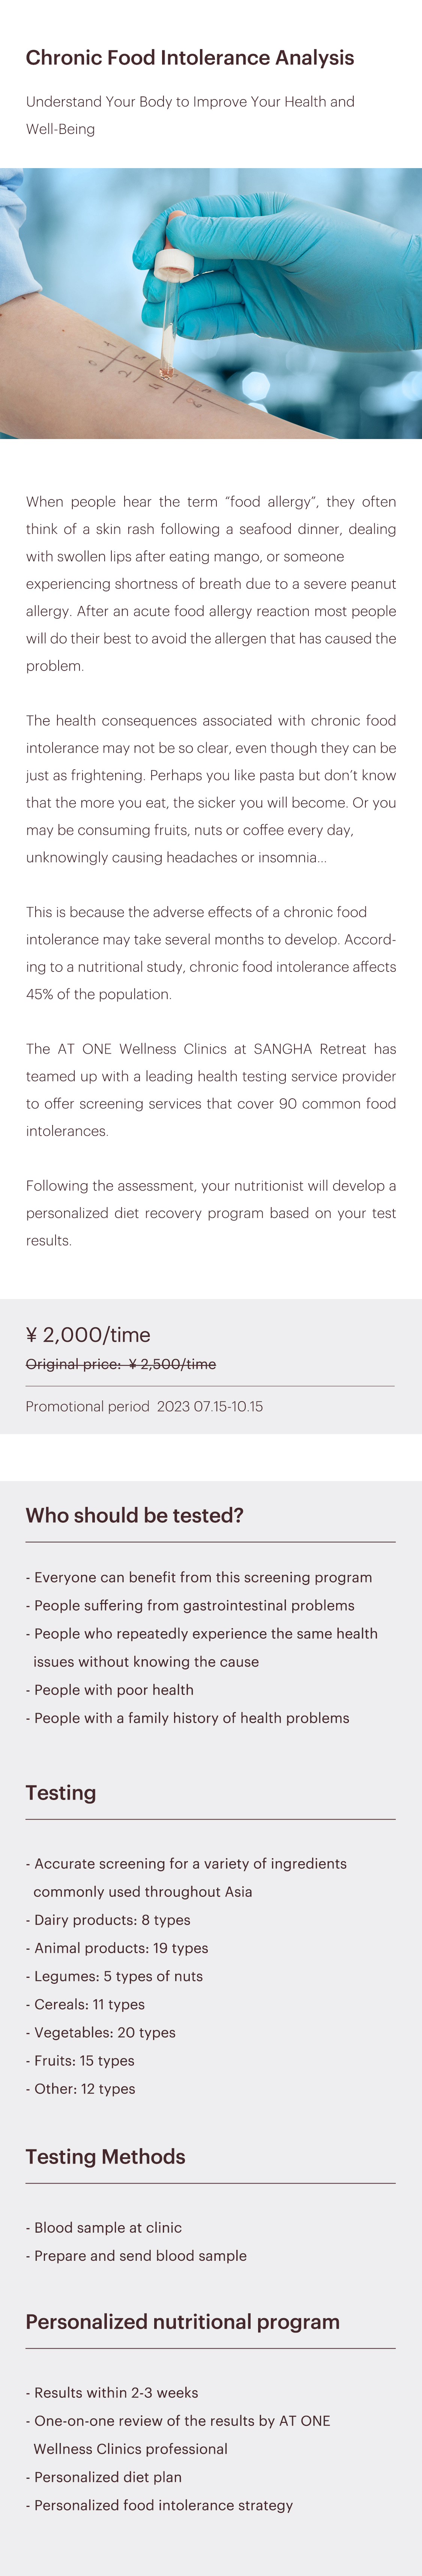Select the "Understand Your Body" subtitle text

point(190,115)
